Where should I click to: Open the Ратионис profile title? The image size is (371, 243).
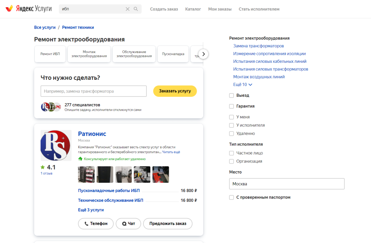click(92, 134)
